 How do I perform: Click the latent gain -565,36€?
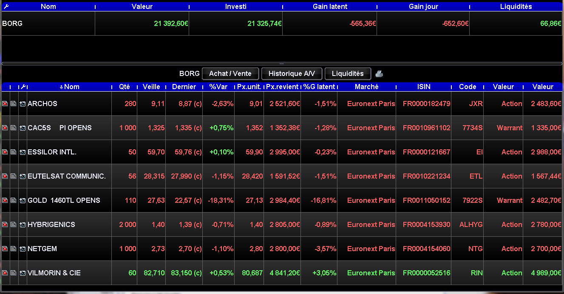tap(363, 23)
